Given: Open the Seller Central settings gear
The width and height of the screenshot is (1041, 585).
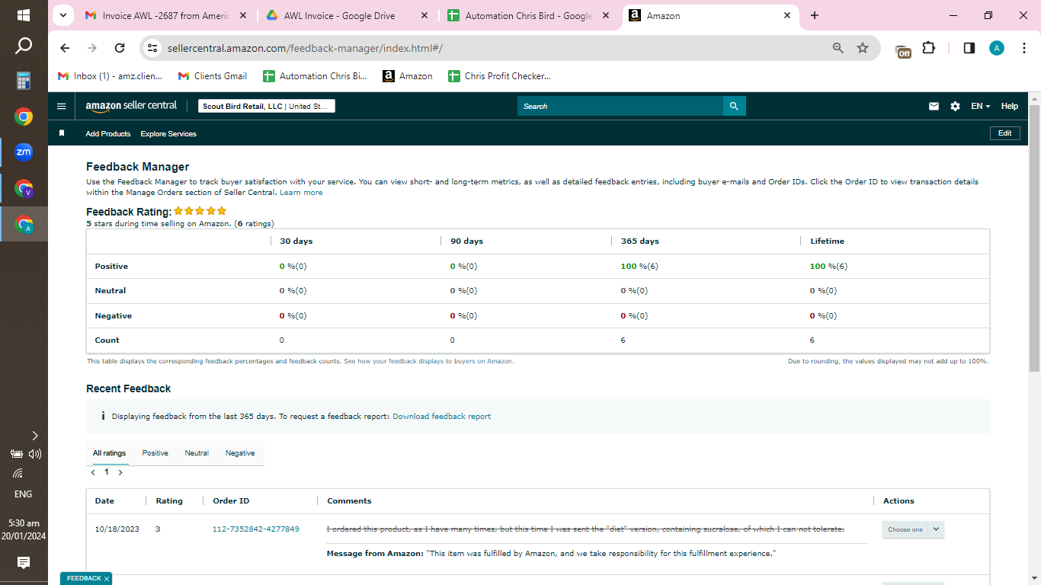Looking at the screenshot, I should pos(955,106).
